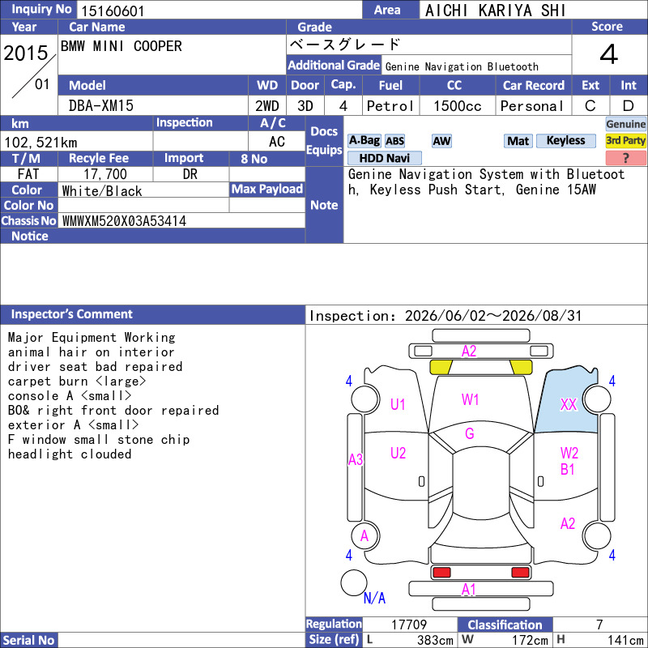This screenshot has height=648, width=648.
Task: Click the Additional Grade text Genine Navigation Bluetooth
Action: point(462,66)
